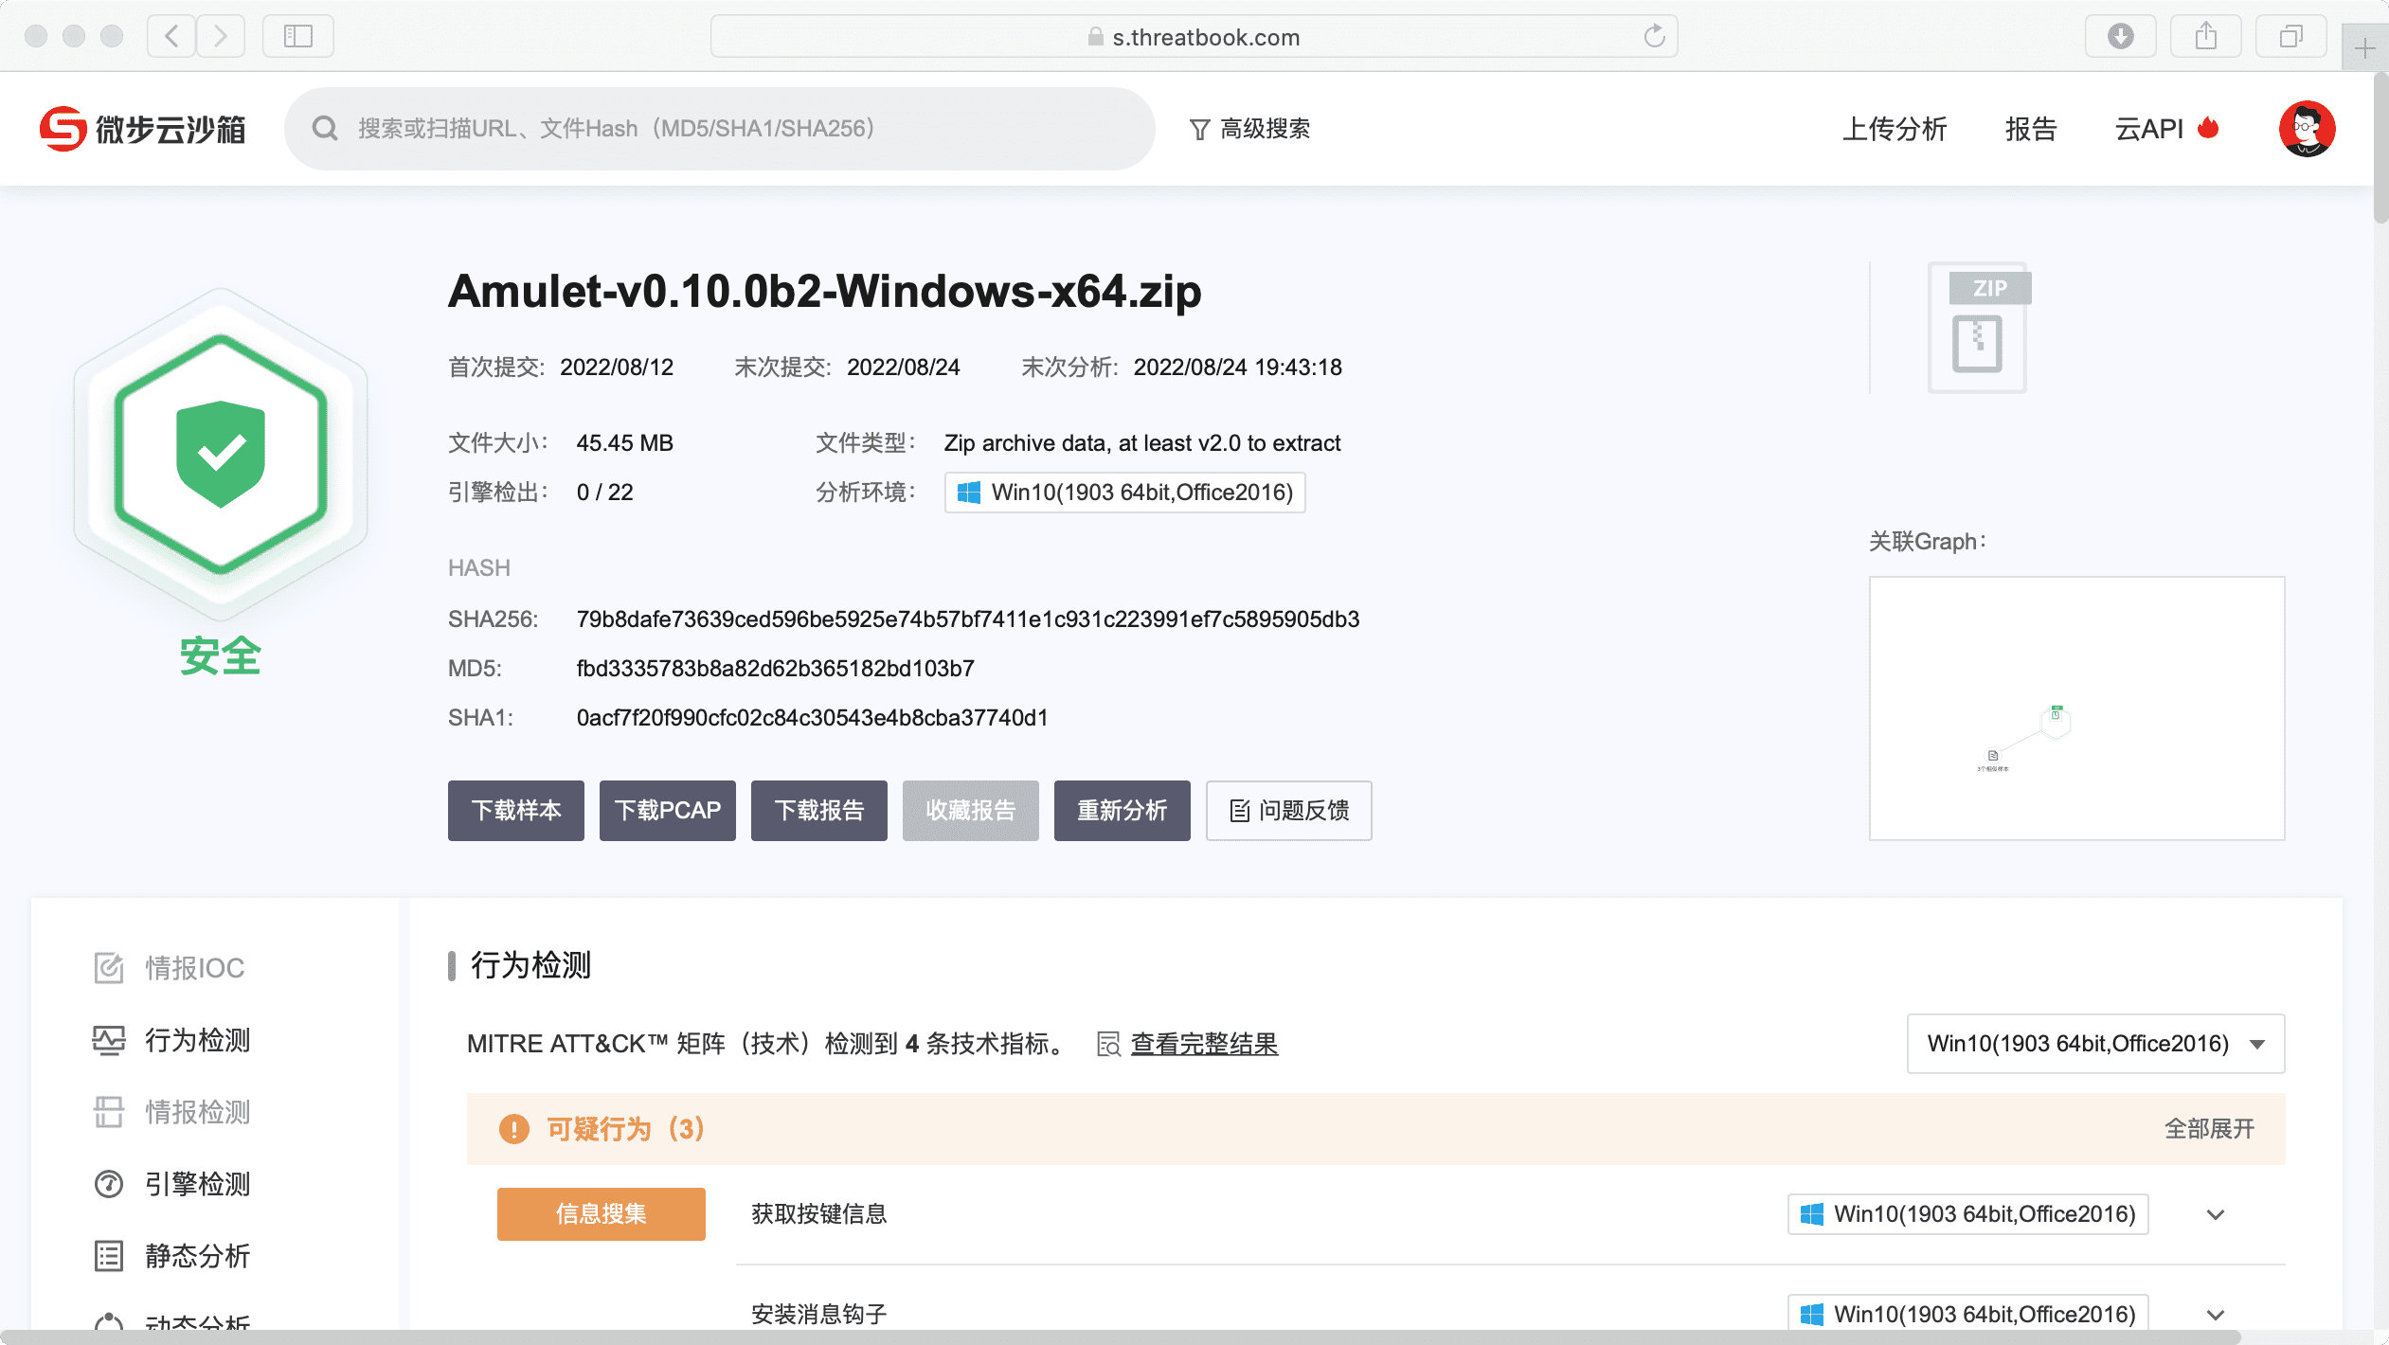
Task: Expand the 获取按键信息 row chevron
Action: pos(2215,1214)
